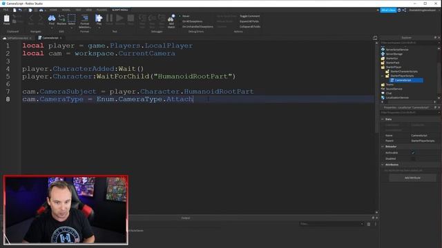The height and width of the screenshot is (248, 442).
Task: Click the Step Over debugger icon
Action: point(152,19)
